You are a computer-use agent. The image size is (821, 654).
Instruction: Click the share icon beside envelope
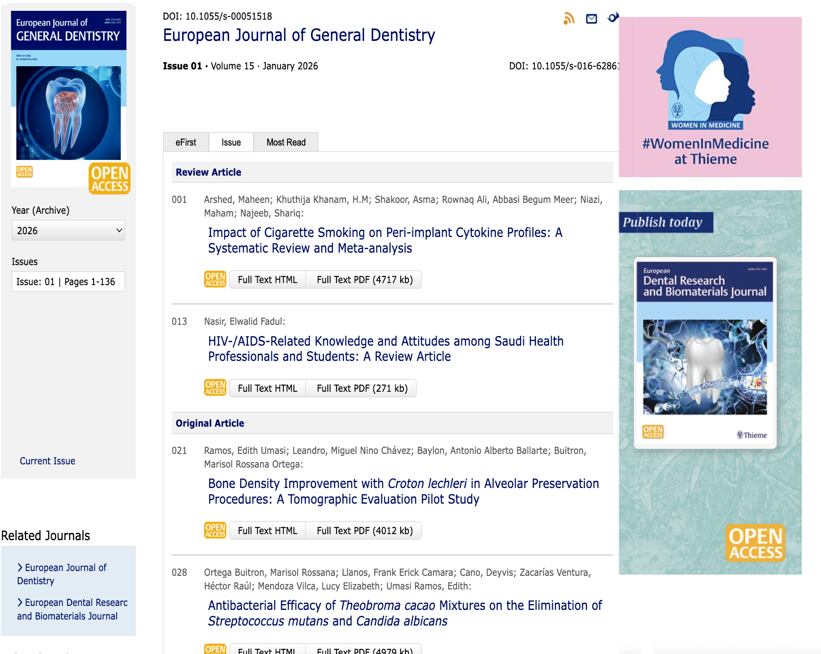click(x=613, y=18)
